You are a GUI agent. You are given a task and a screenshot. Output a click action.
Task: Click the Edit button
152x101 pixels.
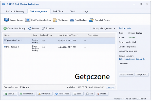(90, 94)
